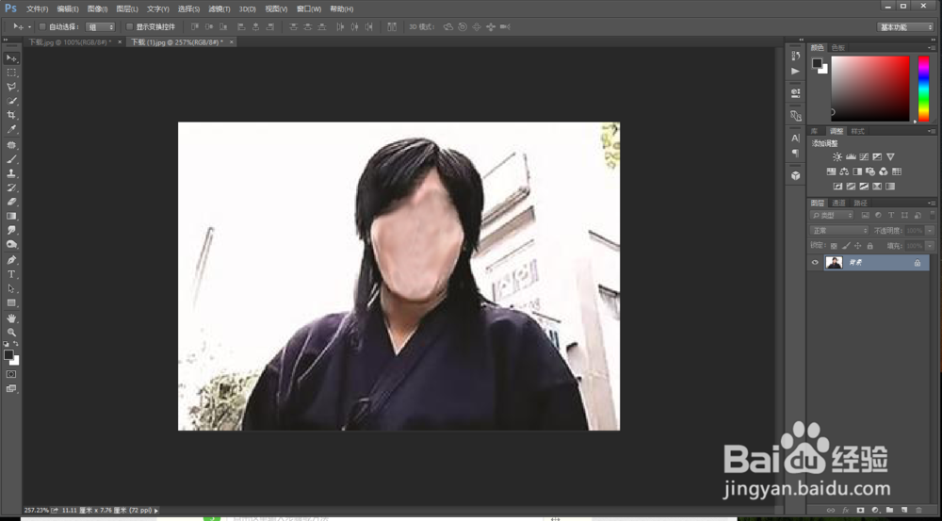The image size is (942, 521).
Task: Select the Path Selection tool
Action: click(11, 288)
